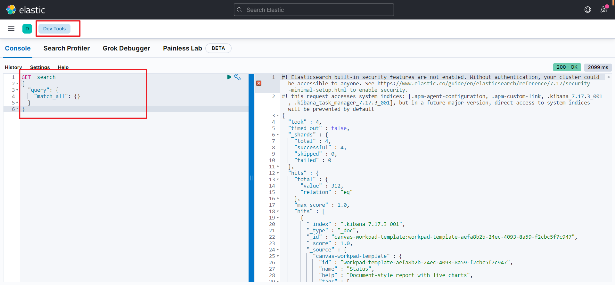Click the GET _search request line
This screenshot has height=285, width=615.
point(38,77)
